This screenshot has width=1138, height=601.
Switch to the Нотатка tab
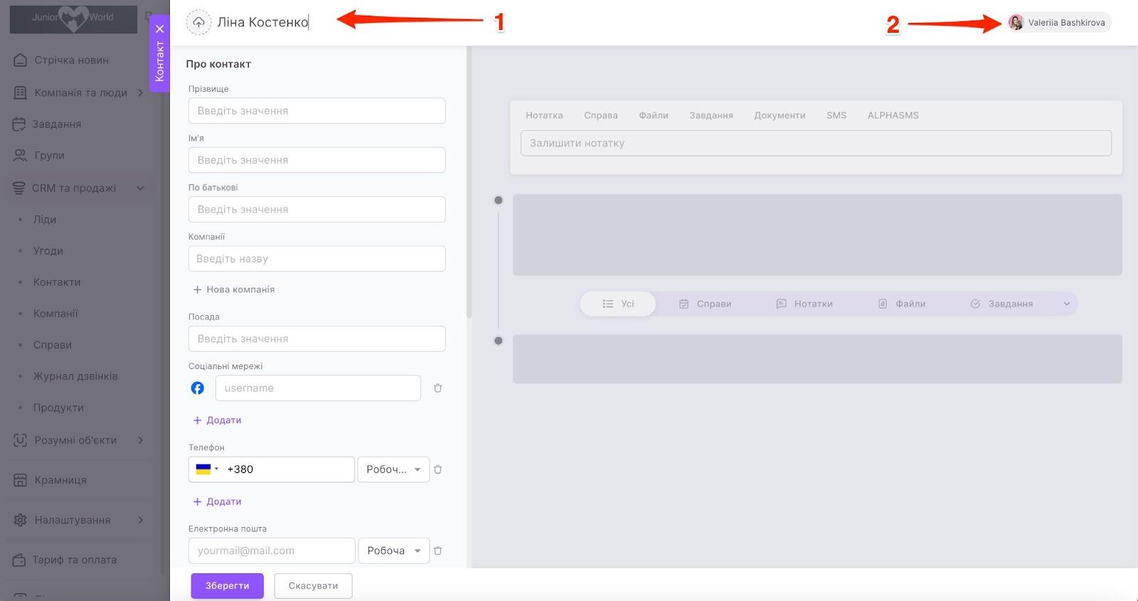pos(544,115)
